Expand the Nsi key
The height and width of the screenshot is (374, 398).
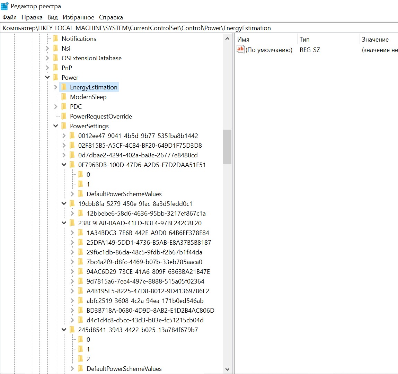47,48
